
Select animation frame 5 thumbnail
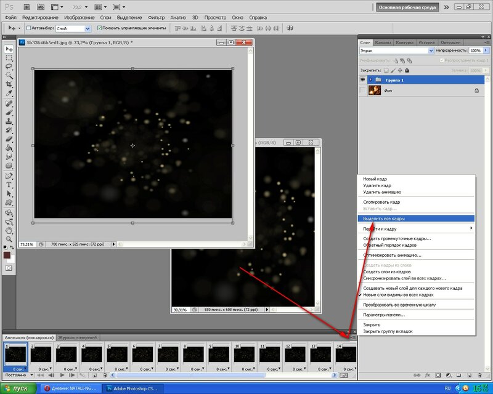point(117,356)
